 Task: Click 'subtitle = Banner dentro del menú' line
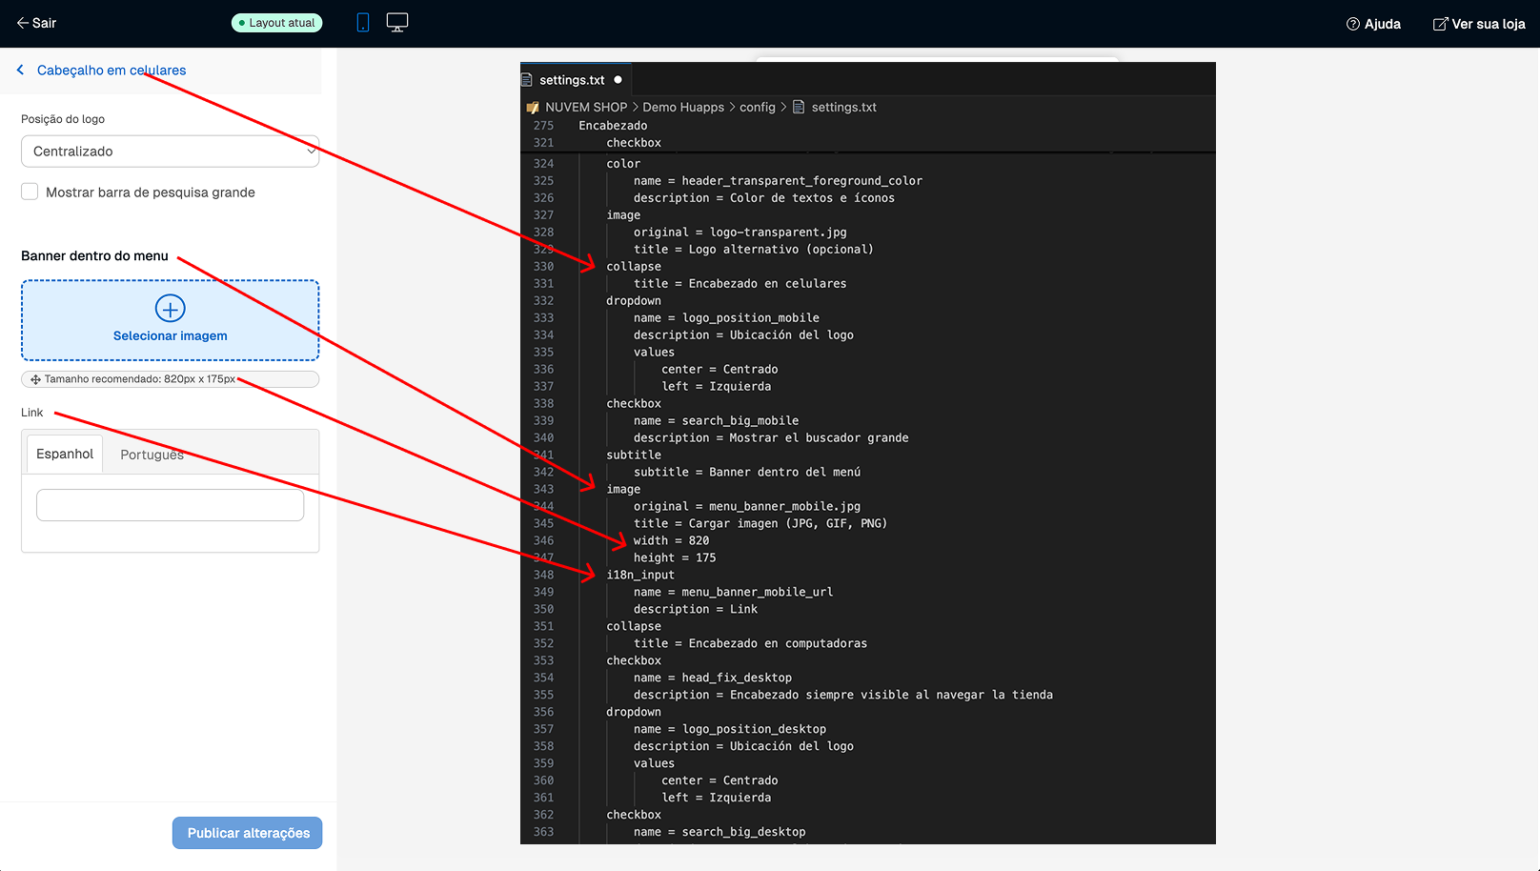(x=747, y=472)
